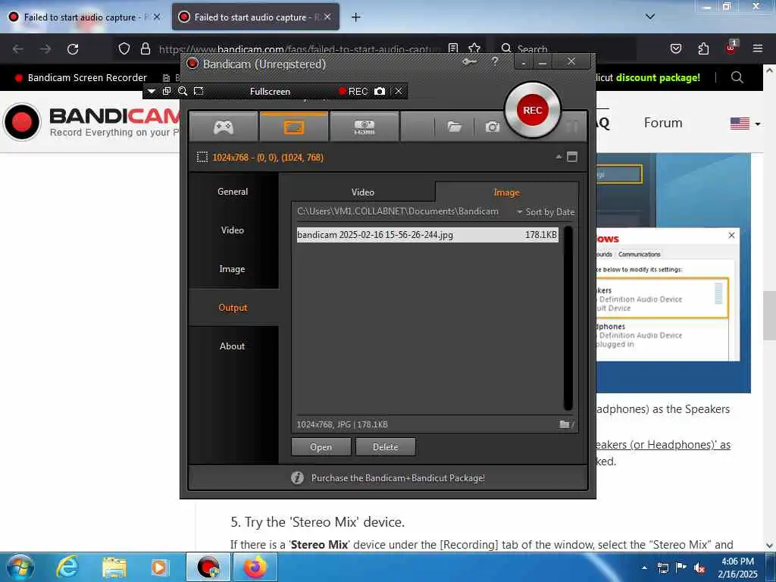This screenshot has width=776, height=582.
Task: Open output folder icon in Bandicam toolbar
Action: (x=455, y=127)
